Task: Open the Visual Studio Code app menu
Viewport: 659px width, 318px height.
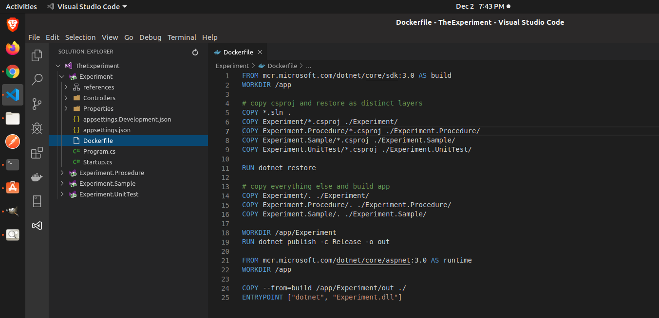Action: click(x=87, y=6)
